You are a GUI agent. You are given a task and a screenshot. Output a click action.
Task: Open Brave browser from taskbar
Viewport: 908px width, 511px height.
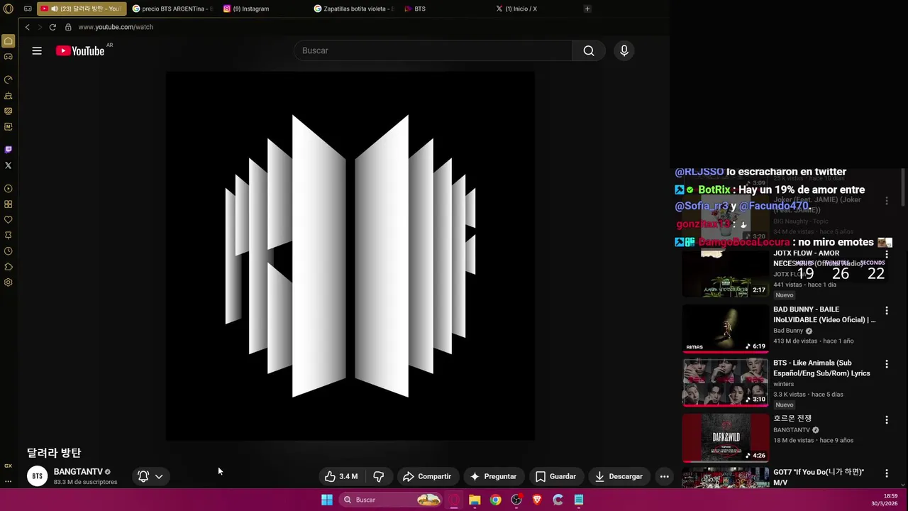point(537,500)
